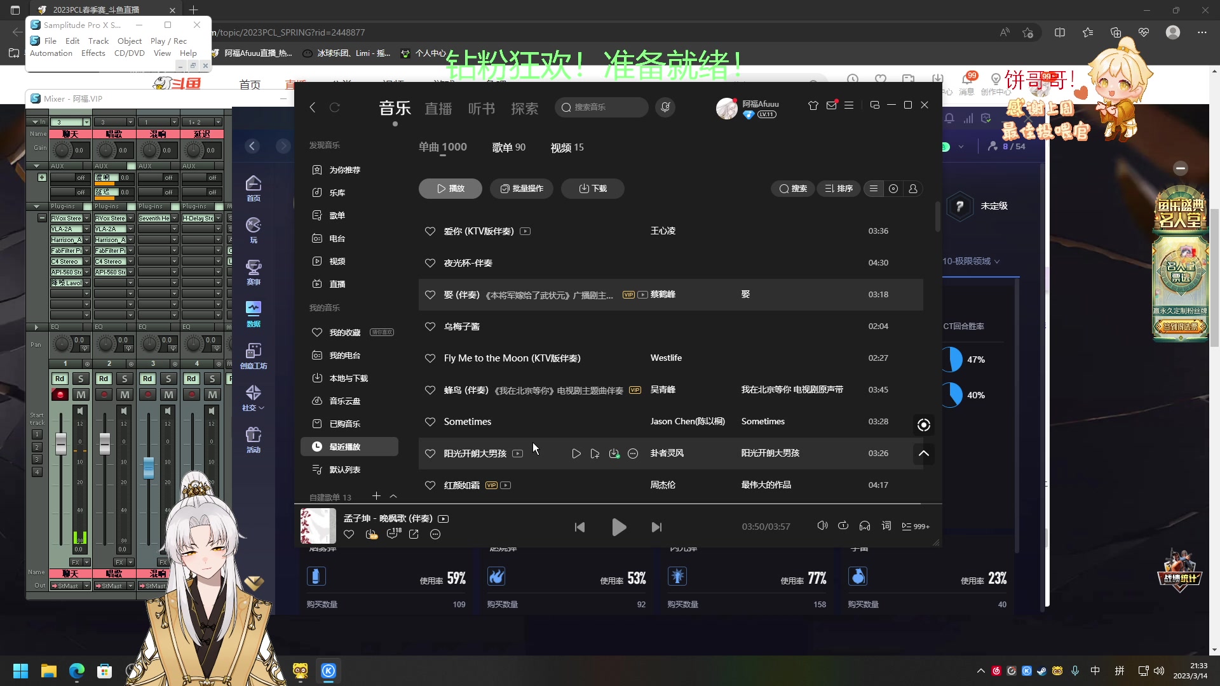The image size is (1220, 686).
Task: Open the message envelope icon in music player
Action: 831,105
